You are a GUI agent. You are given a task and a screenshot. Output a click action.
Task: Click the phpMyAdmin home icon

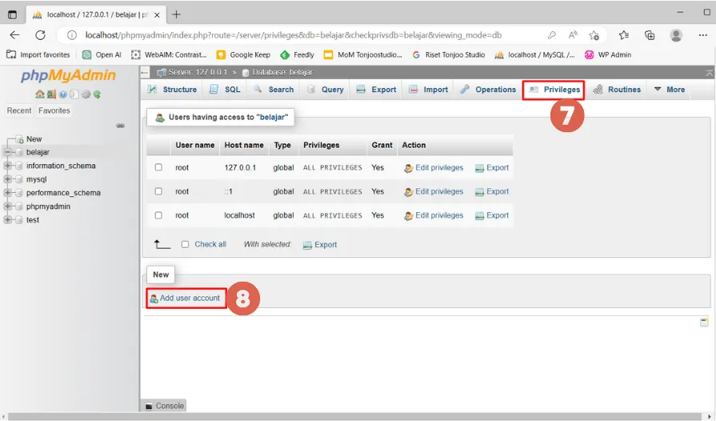[40, 94]
